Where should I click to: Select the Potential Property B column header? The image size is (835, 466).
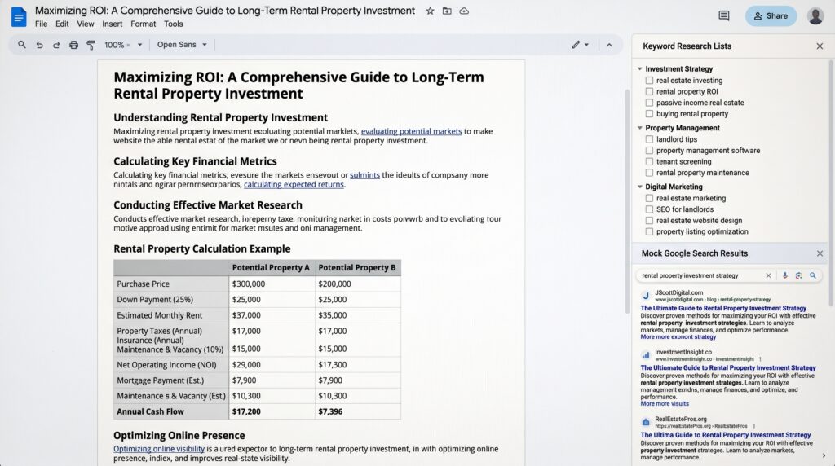click(357, 268)
